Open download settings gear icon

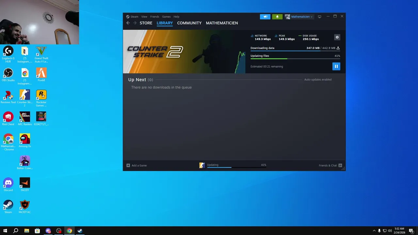coord(337,37)
